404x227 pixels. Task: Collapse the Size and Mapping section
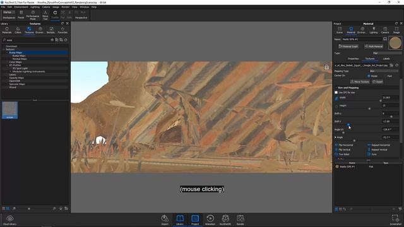tap(336, 88)
